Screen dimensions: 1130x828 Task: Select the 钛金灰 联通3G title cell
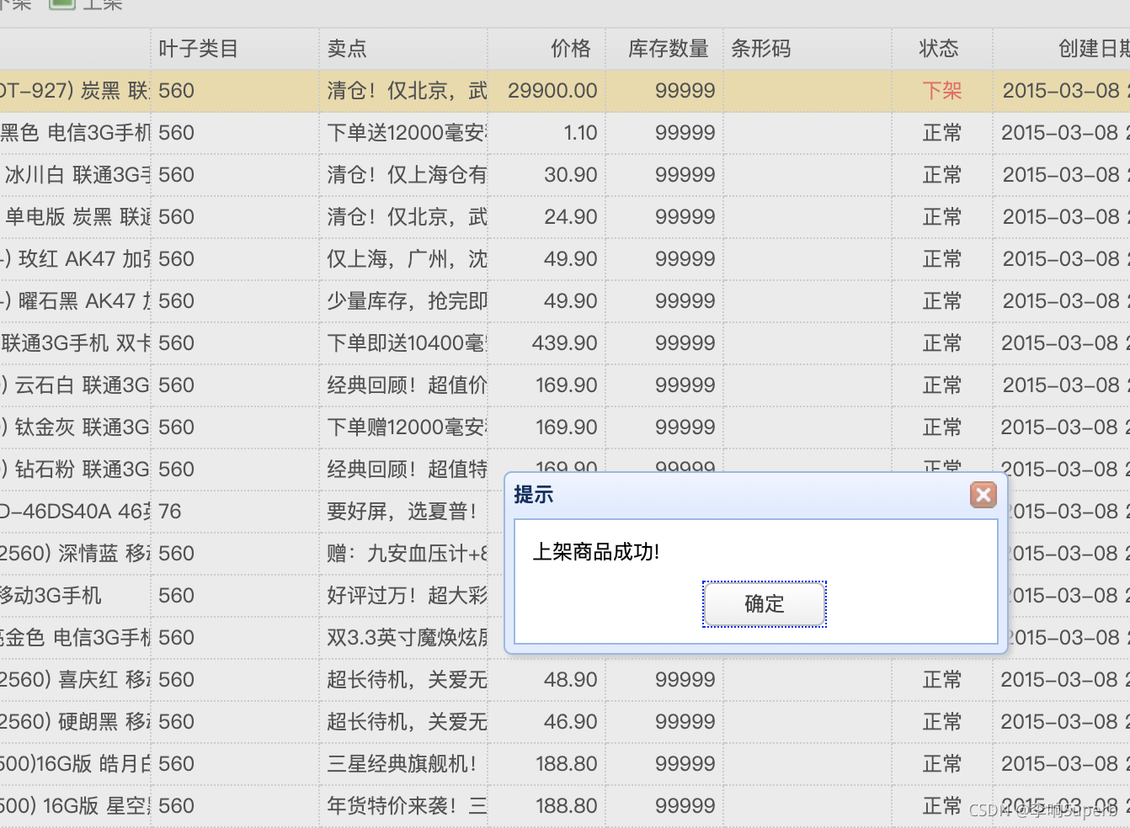(x=75, y=427)
